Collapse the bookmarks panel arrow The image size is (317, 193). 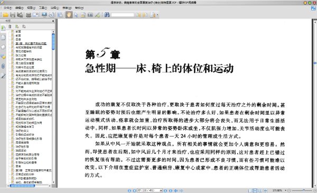53,21
